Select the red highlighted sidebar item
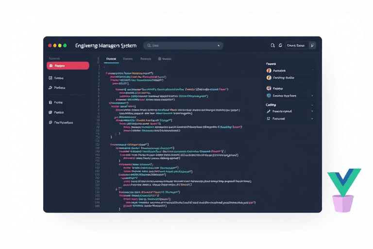The width and height of the screenshot is (373, 249). click(68, 65)
